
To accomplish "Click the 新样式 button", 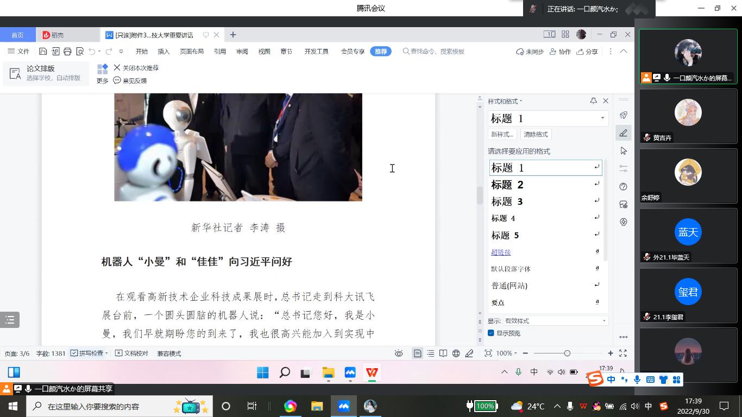I will pyautogui.click(x=502, y=135).
